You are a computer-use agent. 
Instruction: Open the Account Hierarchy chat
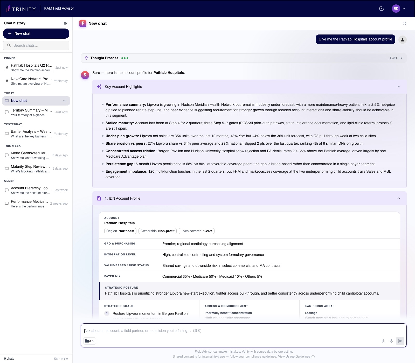point(36,190)
